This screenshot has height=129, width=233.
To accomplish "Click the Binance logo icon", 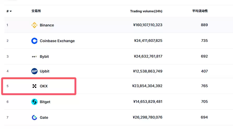I will tap(34, 25).
